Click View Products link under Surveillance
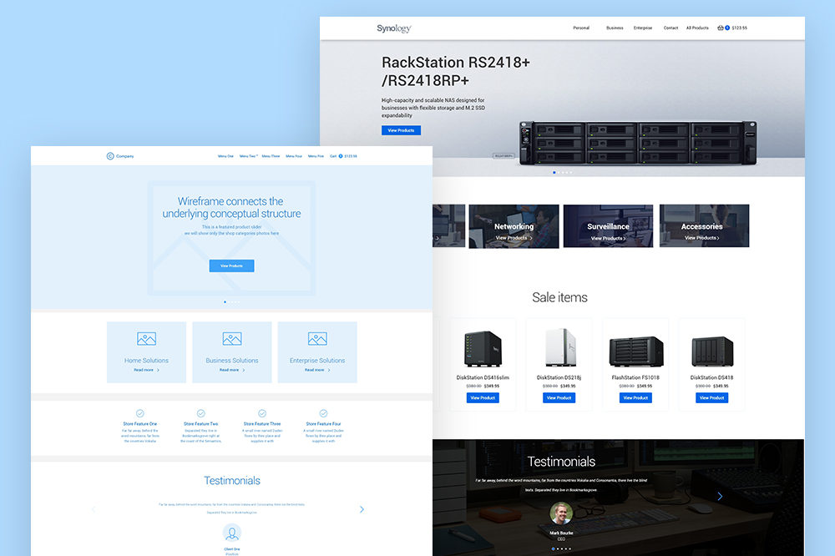Viewport: 835px width, 556px height. point(608,239)
